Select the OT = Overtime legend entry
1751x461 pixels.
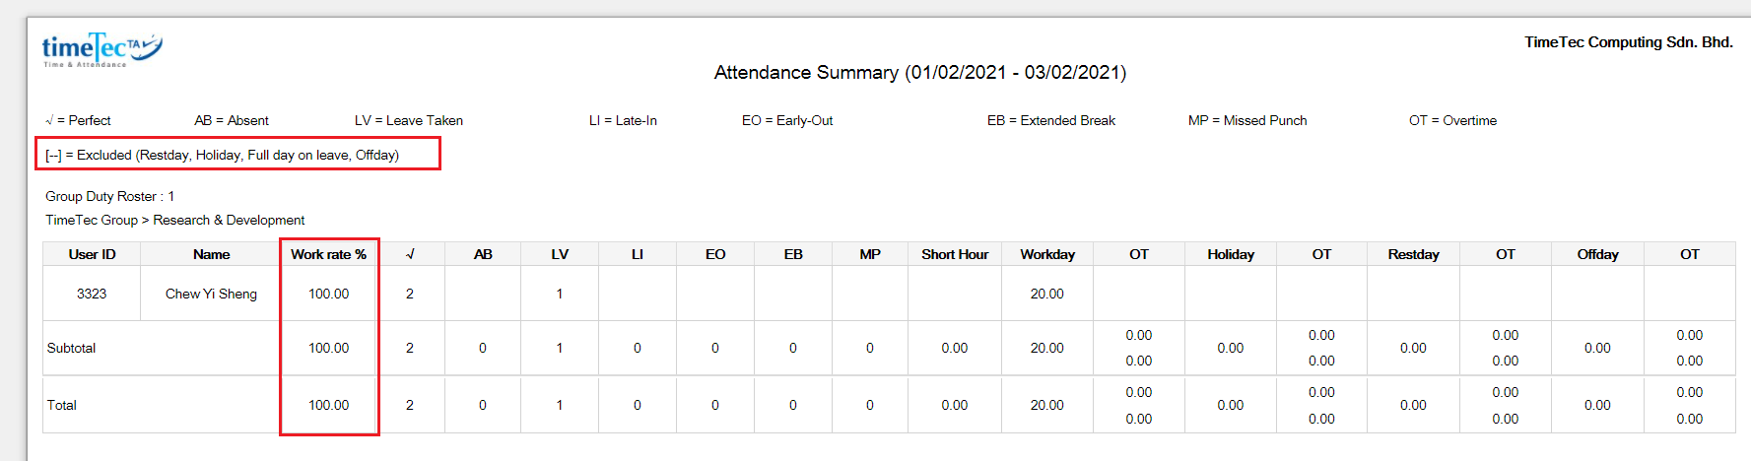pos(1452,120)
